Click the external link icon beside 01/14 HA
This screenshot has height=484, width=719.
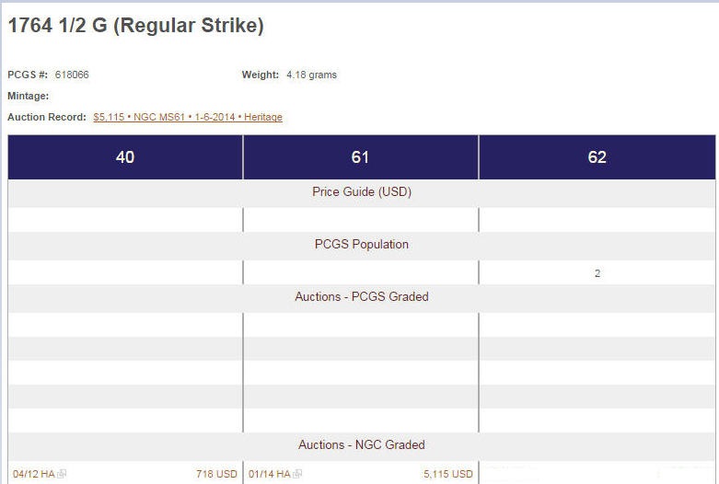pos(297,474)
